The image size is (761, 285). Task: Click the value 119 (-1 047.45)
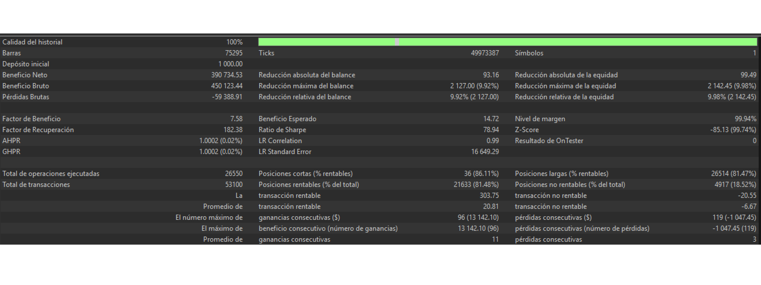(734, 217)
